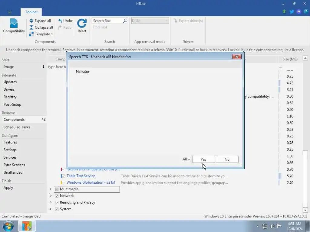Screen dimensions: 310x232
Task: Expand the Multimedia tree node
Action: (51, 189)
